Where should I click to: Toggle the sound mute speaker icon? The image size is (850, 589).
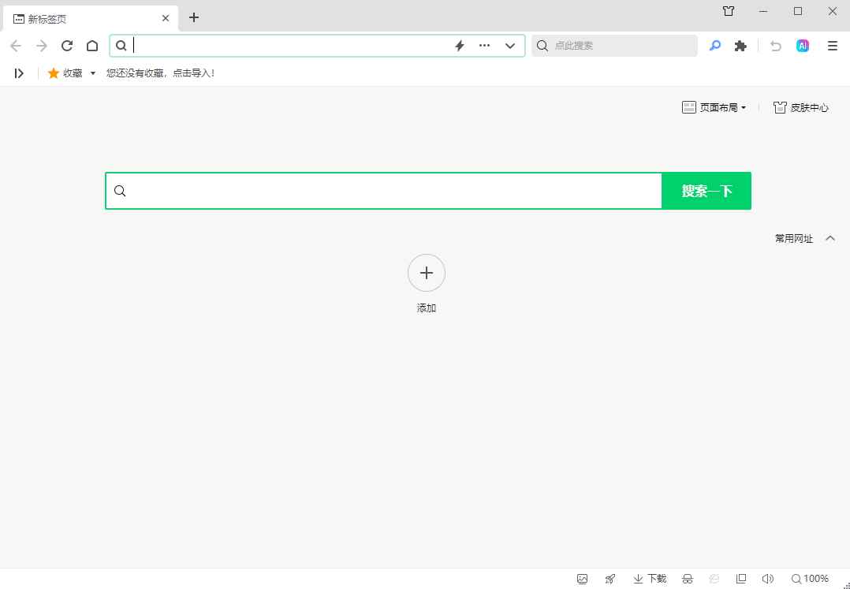[x=768, y=579]
